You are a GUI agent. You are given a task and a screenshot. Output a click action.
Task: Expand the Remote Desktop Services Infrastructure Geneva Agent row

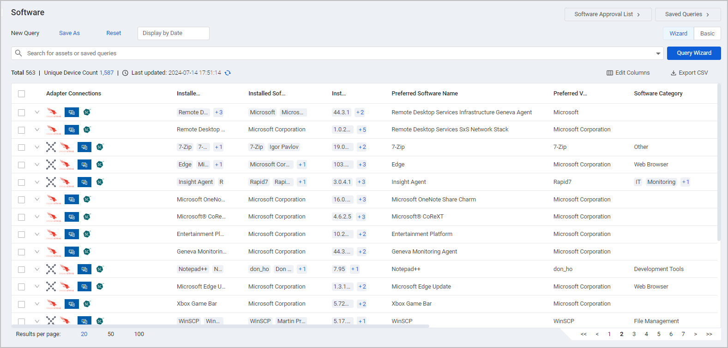(x=37, y=112)
